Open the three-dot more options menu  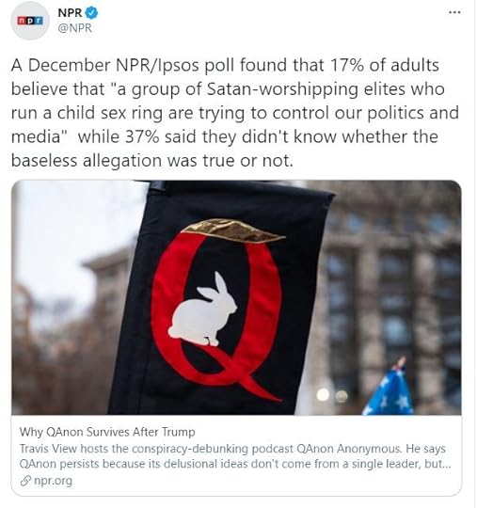point(454,12)
